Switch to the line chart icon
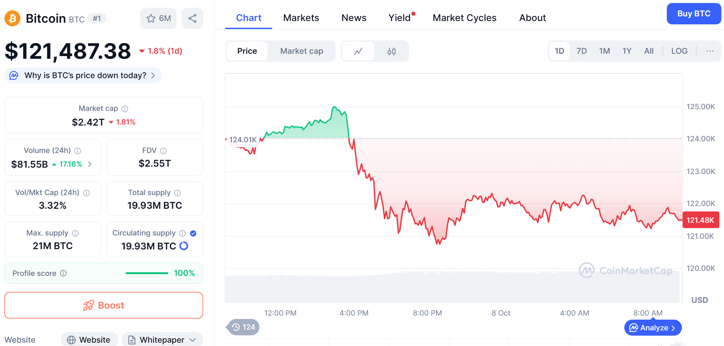The image size is (724, 346). coord(358,51)
